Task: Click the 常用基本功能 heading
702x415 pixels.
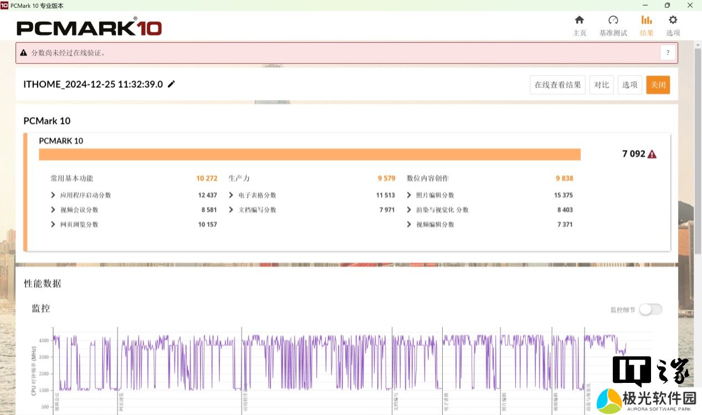Action: coord(72,178)
